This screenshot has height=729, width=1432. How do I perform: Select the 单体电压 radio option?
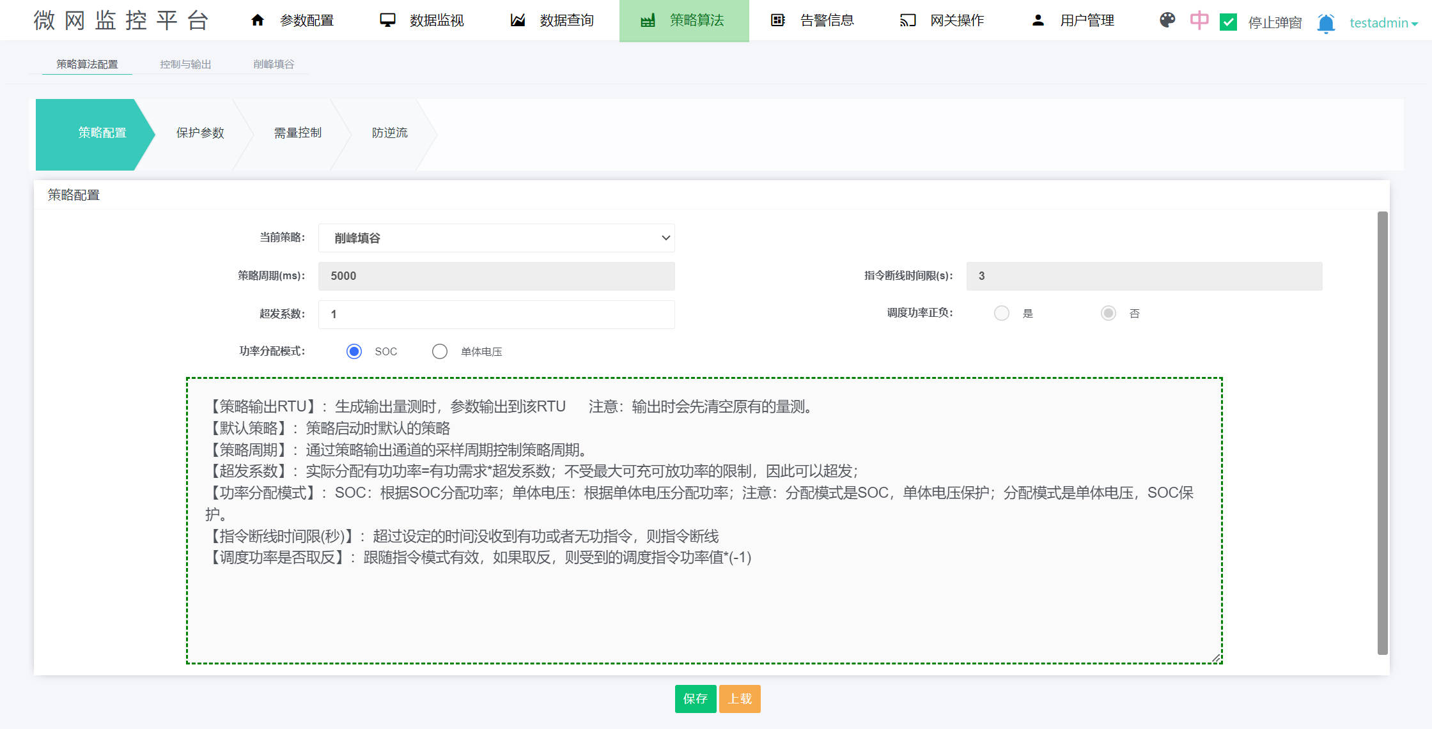[x=440, y=351]
